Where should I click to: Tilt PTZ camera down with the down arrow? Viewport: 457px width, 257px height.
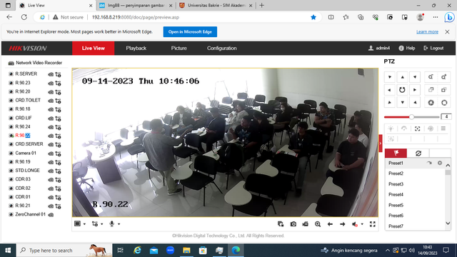402,103
